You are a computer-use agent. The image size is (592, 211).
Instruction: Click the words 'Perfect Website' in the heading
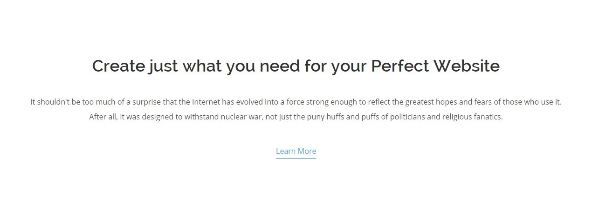[435, 66]
